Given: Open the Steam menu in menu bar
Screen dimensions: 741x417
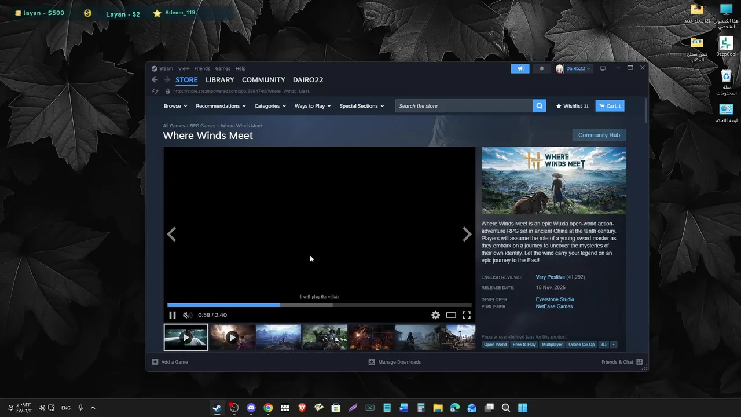Looking at the screenshot, I should pos(166,68).
